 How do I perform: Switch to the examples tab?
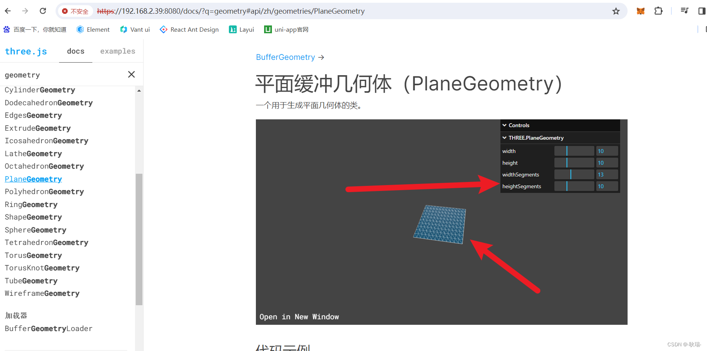click(x=118, y=51)
